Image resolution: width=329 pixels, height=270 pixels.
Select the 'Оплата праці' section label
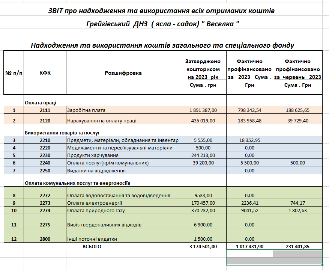click(x=41, y=103)
